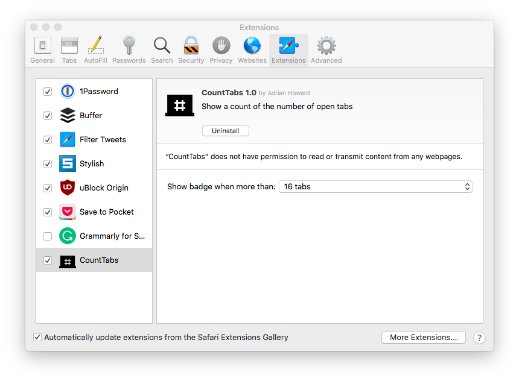The width and height of the screenshot is (519, 381).
Task: Open the More Extensions gallery
Action: pos(423,338)
